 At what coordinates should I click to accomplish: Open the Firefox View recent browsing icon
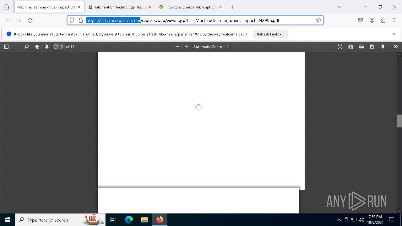coord(6,7)
